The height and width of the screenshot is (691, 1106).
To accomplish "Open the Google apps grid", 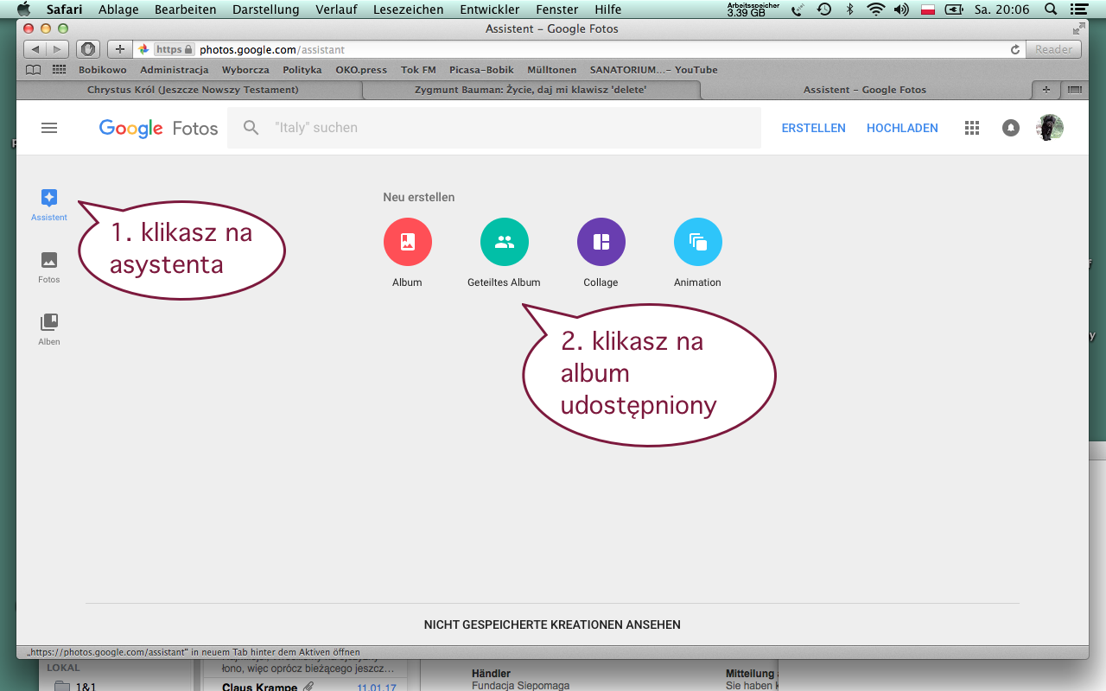I will tap(972, 128).
